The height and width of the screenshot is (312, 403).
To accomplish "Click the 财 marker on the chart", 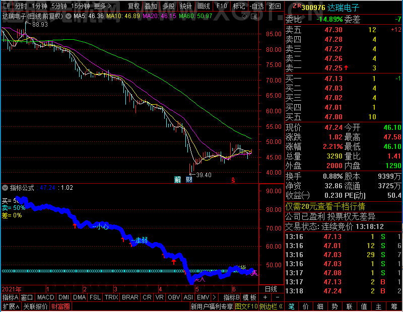I will tap(189, 180).
